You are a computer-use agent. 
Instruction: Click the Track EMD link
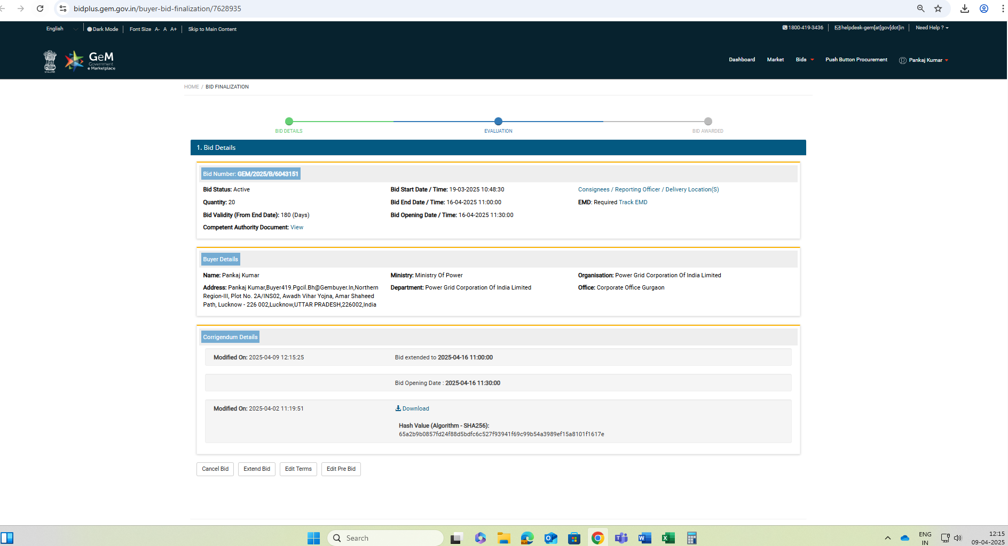[633, 203]
